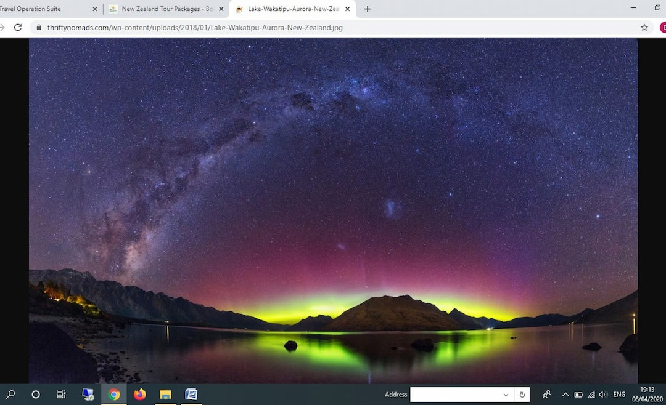The width and height of the screenshot is (666, 405).
Task: Launch Microsoft Word from the taskbar
Action: coord(191,395)
